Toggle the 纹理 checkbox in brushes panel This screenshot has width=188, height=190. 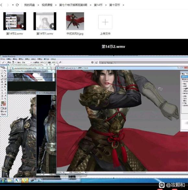183,86
